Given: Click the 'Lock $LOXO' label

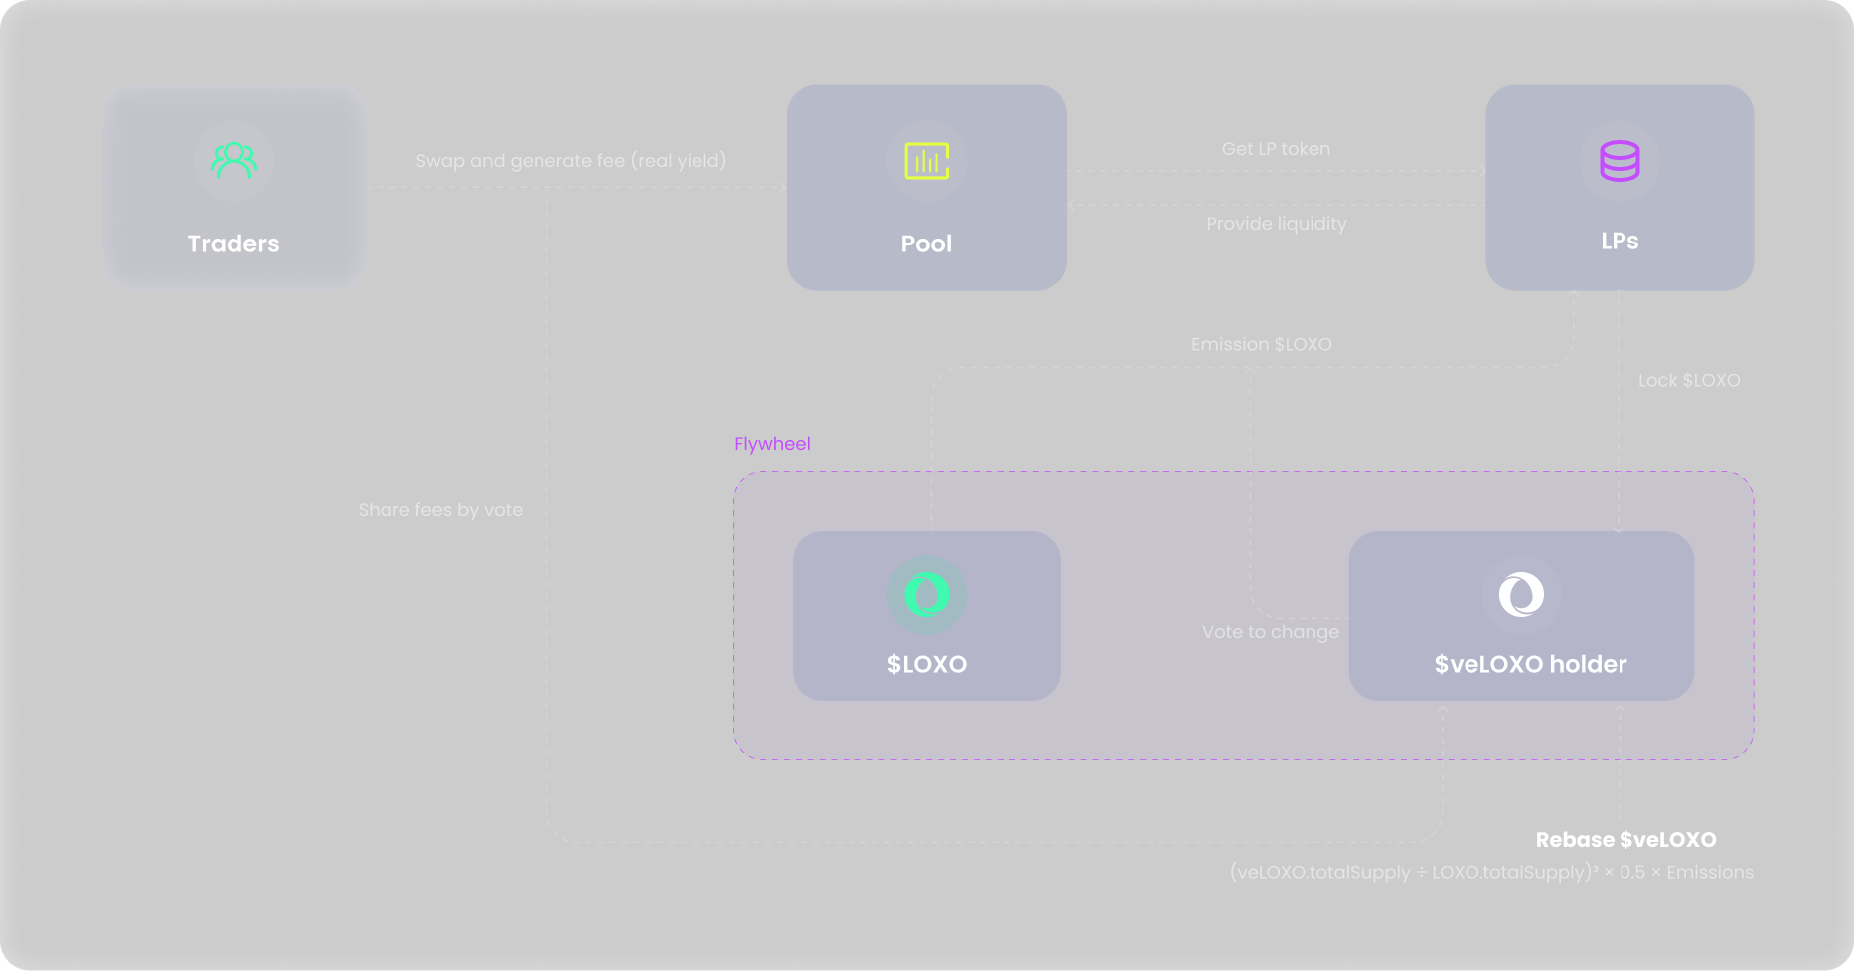Looking at the screenshot, I should coord(1689,381).
